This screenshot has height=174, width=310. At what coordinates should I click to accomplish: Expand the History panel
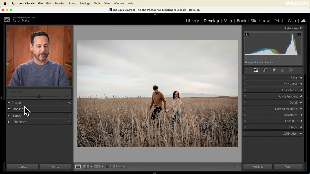point(9,116)
